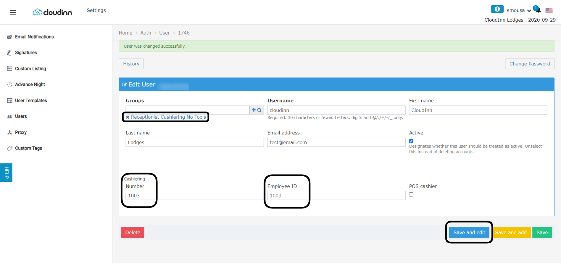
Task: Click the 2020-09-29 date text
Action: 542,20
